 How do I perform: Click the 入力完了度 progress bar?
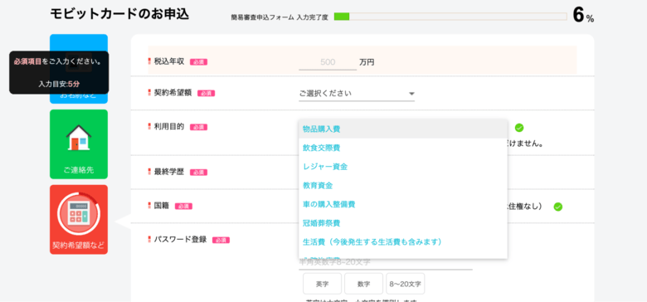(450, 17)
